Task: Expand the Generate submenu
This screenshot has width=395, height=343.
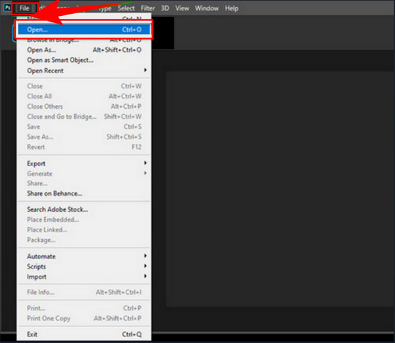Action: [x=84, y=173]
